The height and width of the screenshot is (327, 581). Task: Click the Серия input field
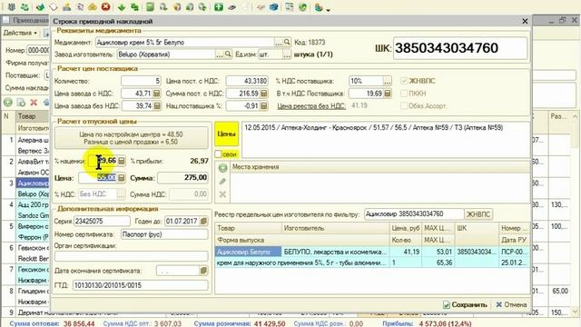coord(102,222)
